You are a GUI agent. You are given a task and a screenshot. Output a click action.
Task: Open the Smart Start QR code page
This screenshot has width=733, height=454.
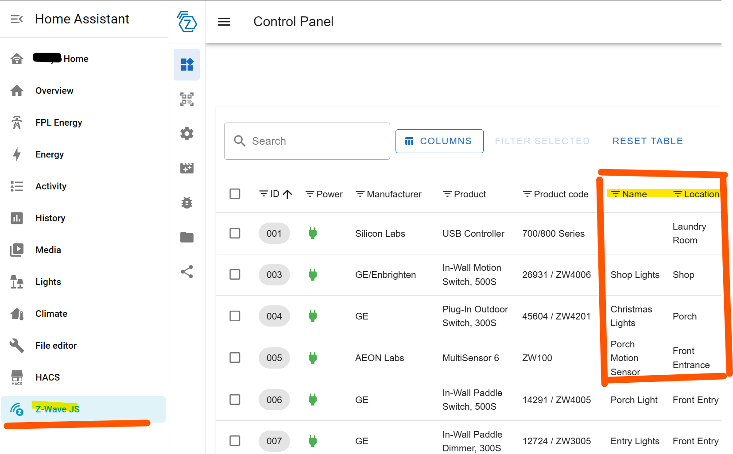187,99
